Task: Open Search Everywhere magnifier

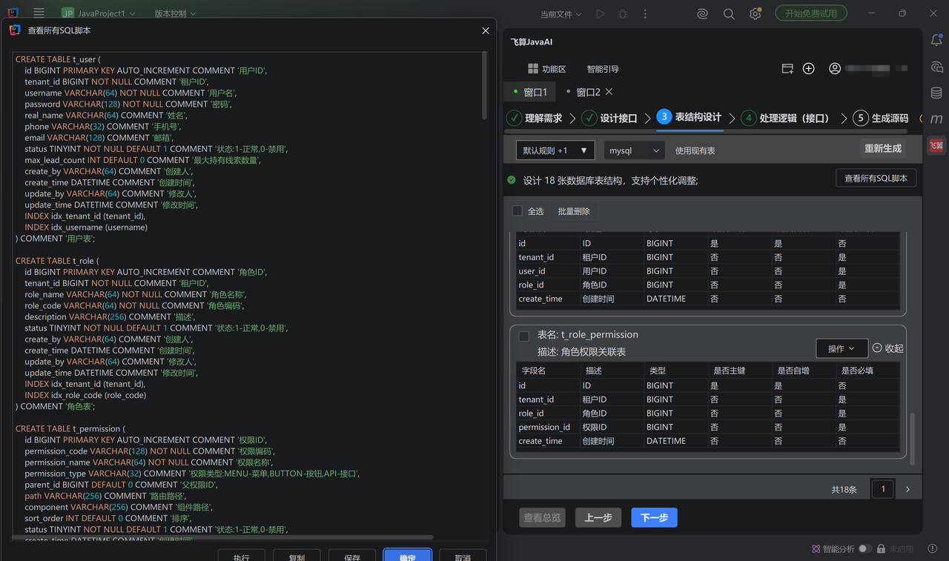Action: pyautogui.click(x=729, y=14)
